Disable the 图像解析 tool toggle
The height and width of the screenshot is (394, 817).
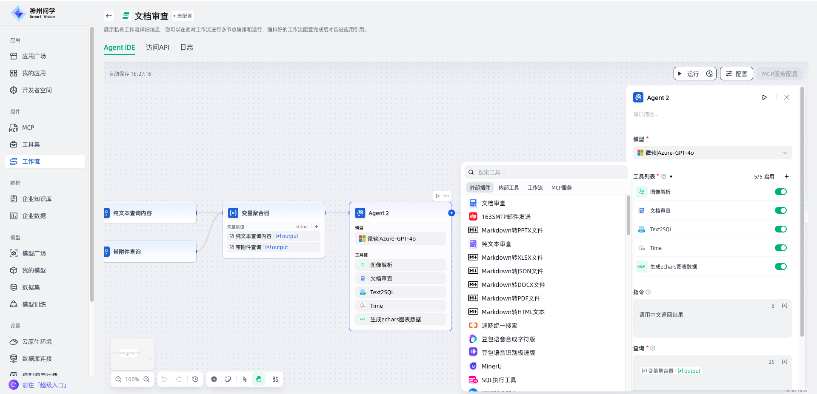(780, 192)
